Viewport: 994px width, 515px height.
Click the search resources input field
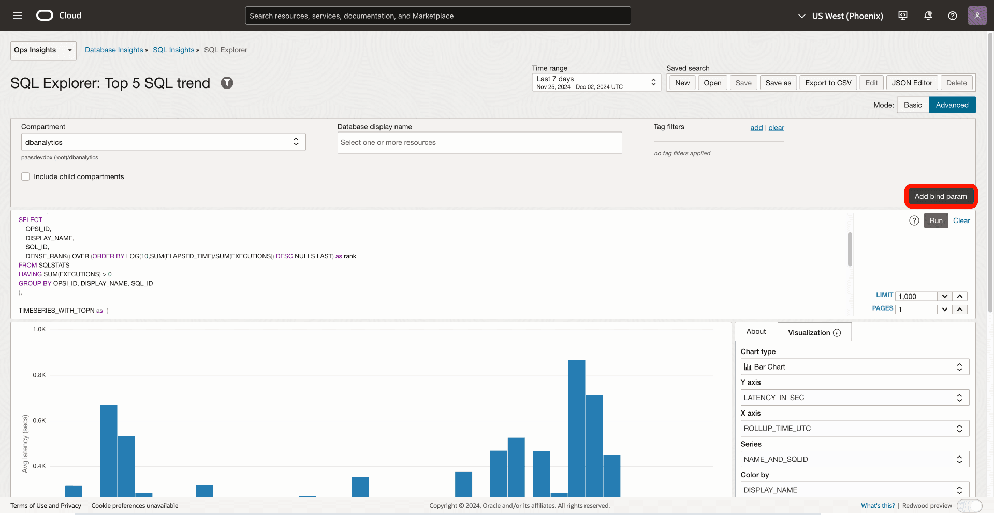[x=437, y=15]
